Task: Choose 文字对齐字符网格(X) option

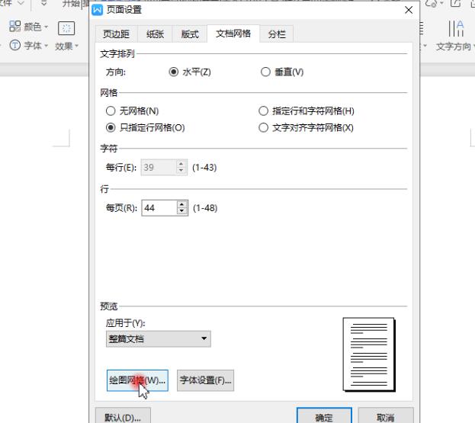Action: 306,128
